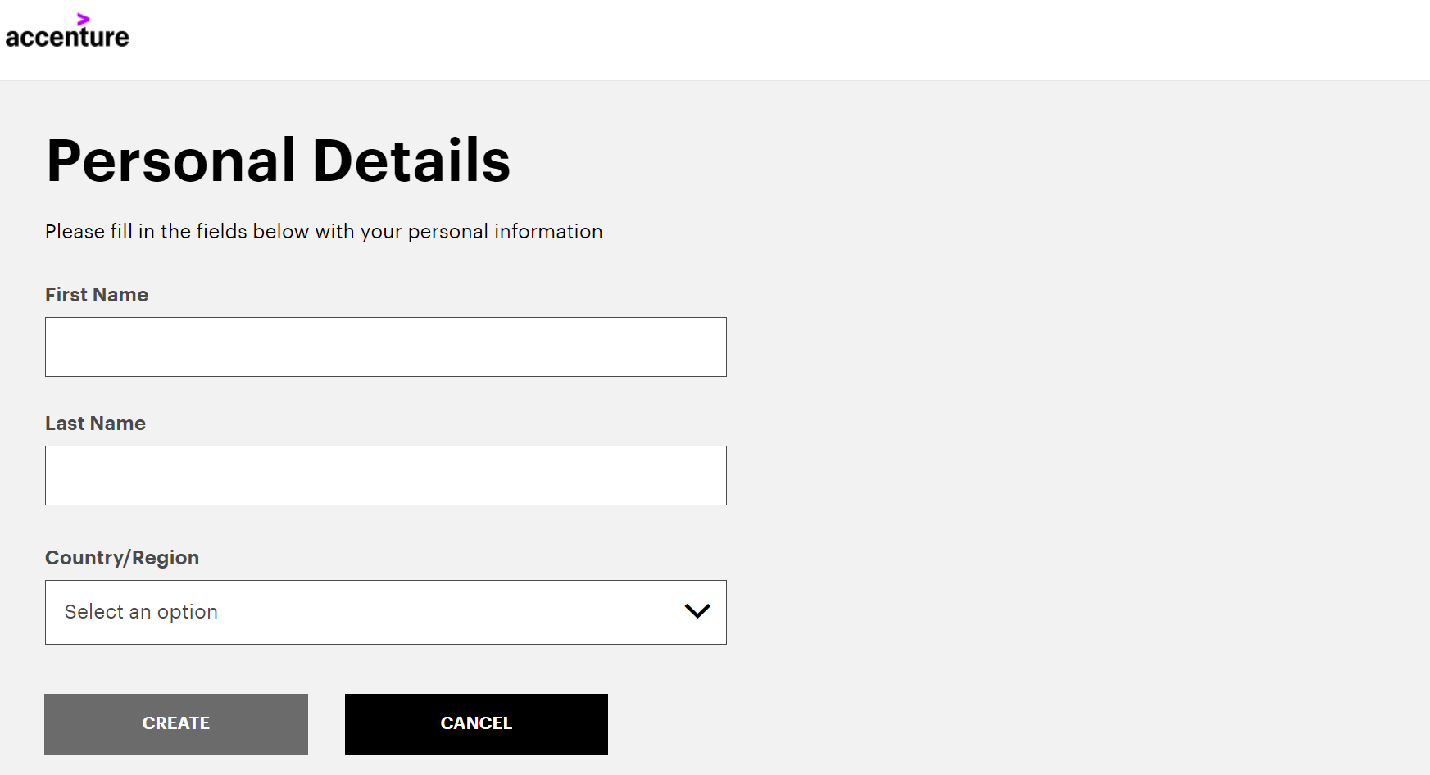Click the Accenture logo
This screenshot has width=1430, height=775.
pyautogui.click(x=67, y=31)
